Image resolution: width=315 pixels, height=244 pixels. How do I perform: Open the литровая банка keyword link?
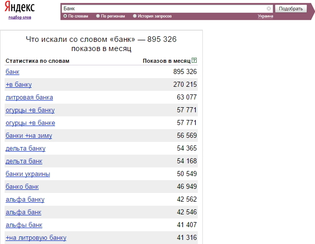coord(30,97)
